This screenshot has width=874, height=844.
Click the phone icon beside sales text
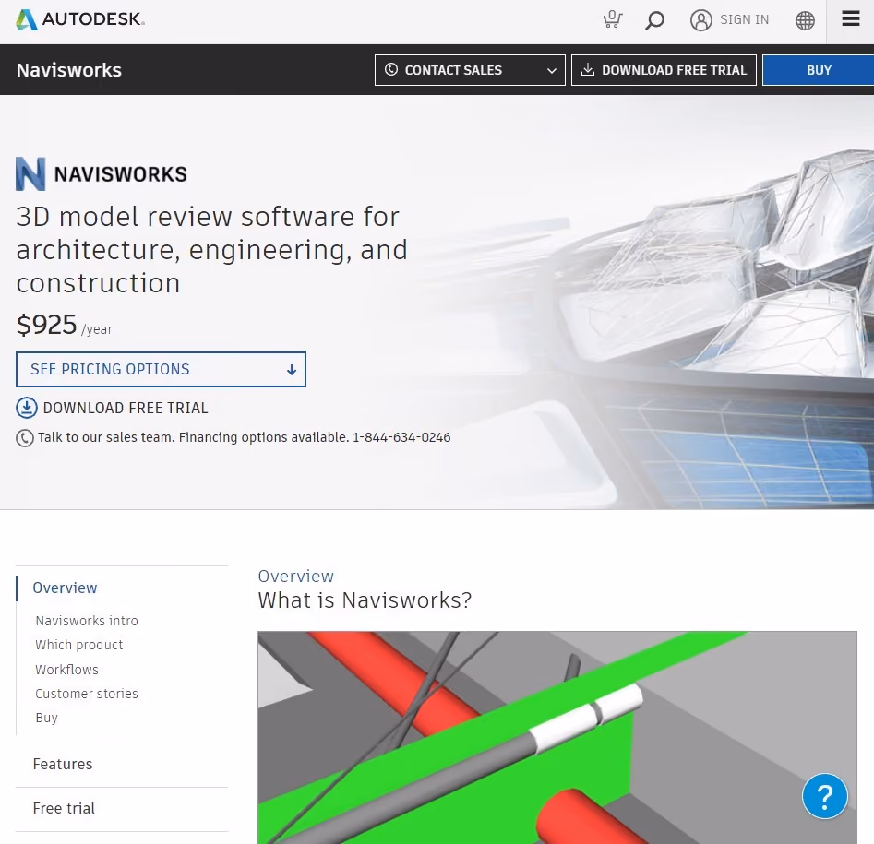click(25, 438)
